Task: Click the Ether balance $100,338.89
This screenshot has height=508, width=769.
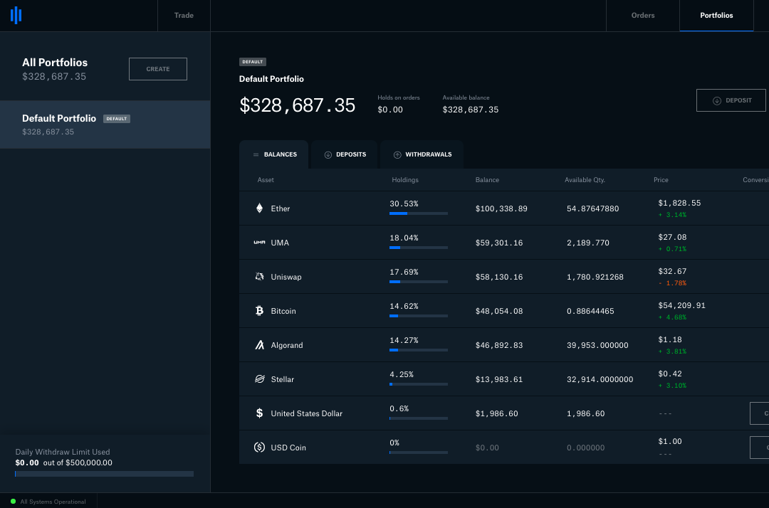Action: pos(501,208)
